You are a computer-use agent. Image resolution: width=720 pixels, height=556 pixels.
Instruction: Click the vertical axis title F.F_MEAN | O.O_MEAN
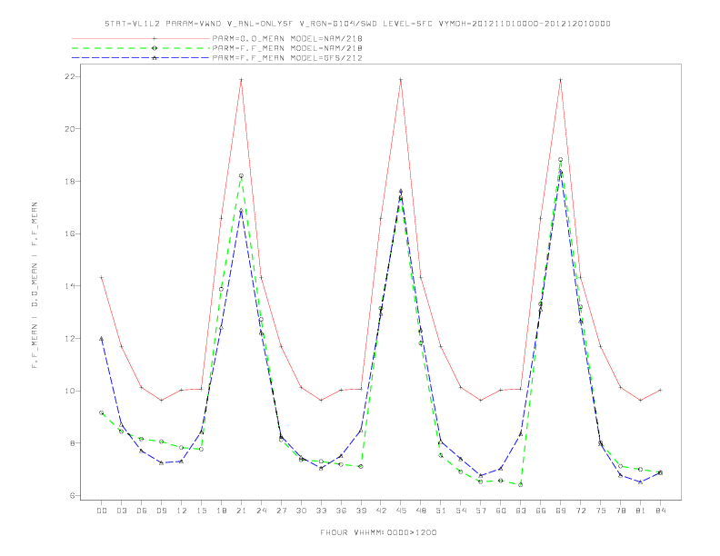(35, 285)
